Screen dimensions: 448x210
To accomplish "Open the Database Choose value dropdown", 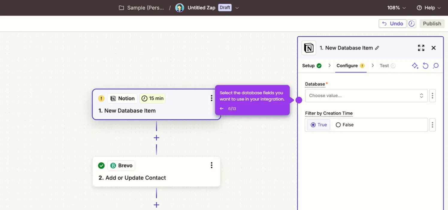I will coord(366,96).
